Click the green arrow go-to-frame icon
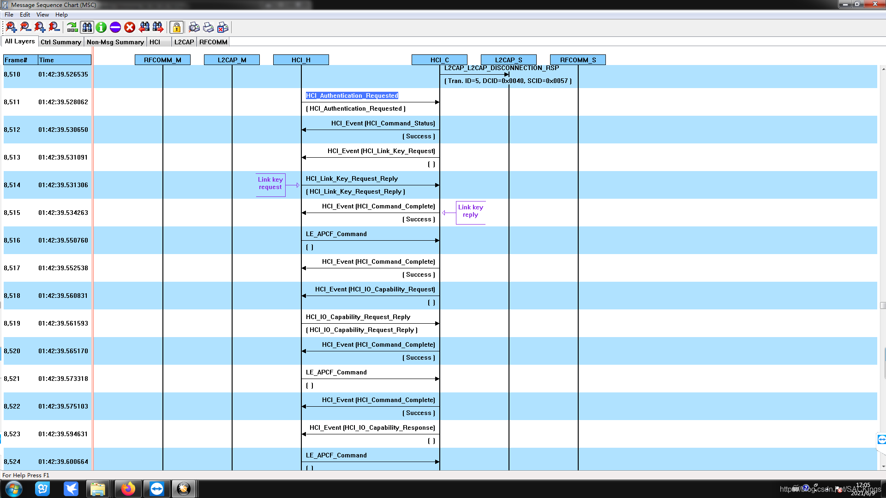 72,27
